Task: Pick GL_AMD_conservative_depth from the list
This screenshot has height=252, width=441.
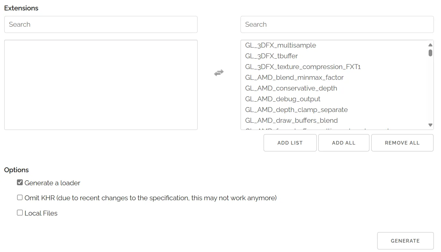Action: (291, 88)
